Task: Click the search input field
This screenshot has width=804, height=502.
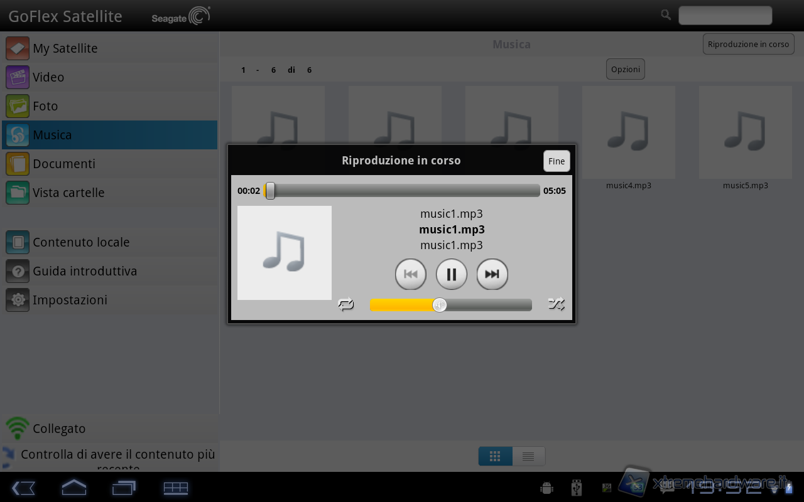Action: (725, 15)
